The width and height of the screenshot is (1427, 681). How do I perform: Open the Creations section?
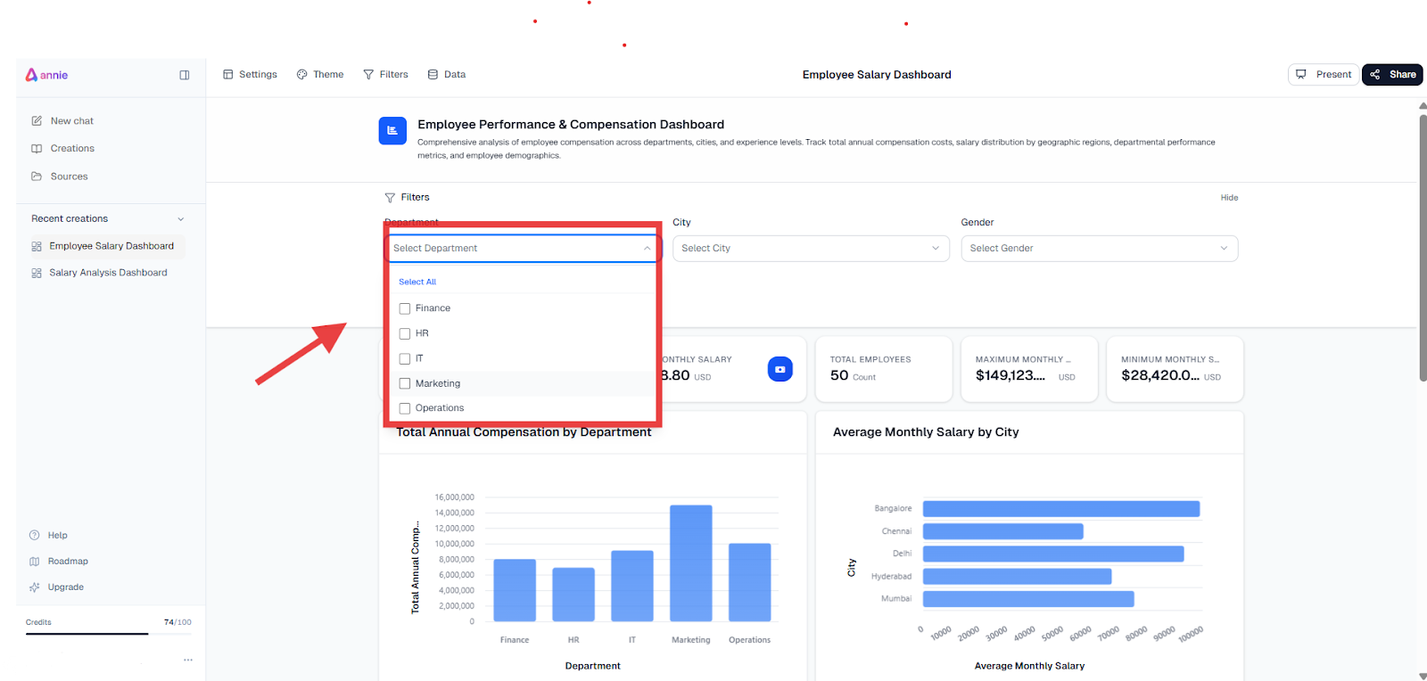tap(71, 149)
